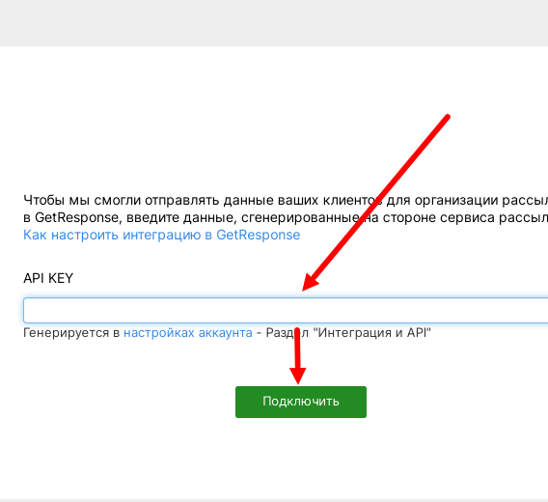The image size is (548, 502).
Task: Focus the API KEY input field
Action: coord(286,310)
